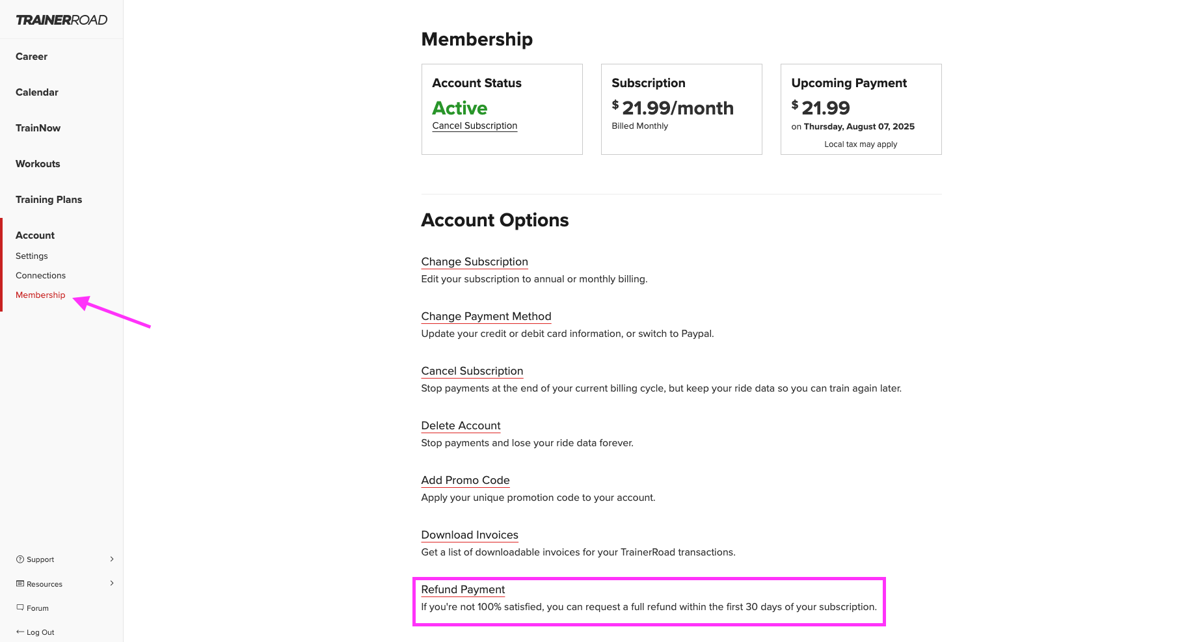Click the Support question mark icon
Screen dimensions: 1195x642
pyautogui.click(x=20, y=559)
